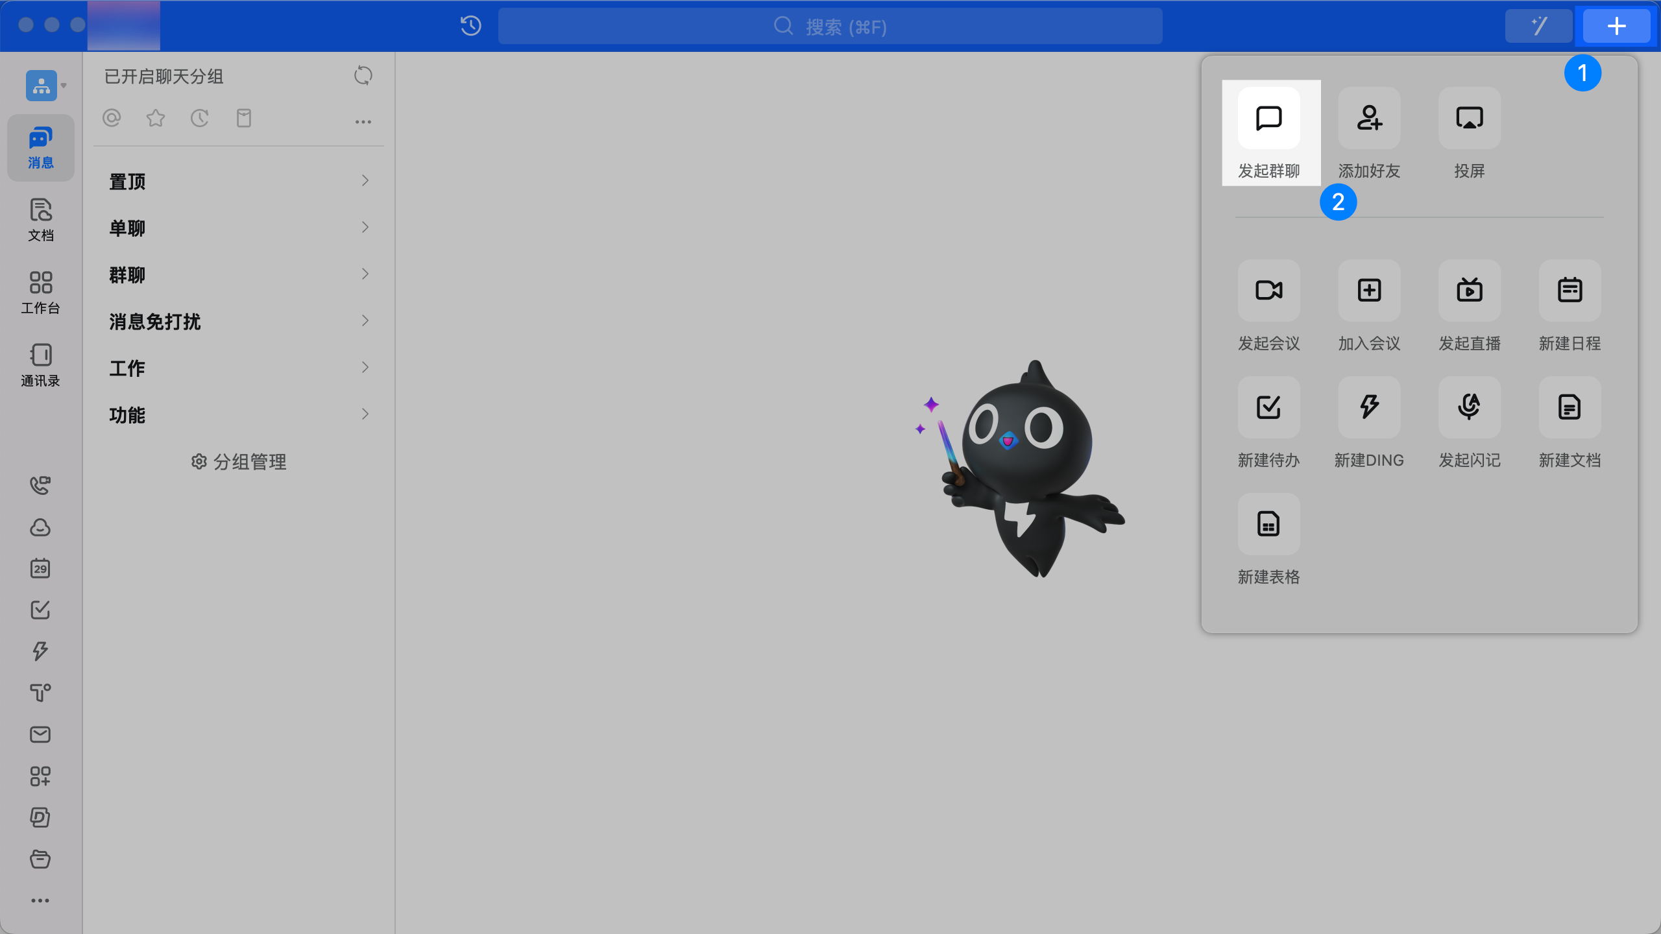Start a meeting with 发起会议 icon
The height and width of the screenshot is (934, 1661).
pyautogui.click(x=1268, y=291)
